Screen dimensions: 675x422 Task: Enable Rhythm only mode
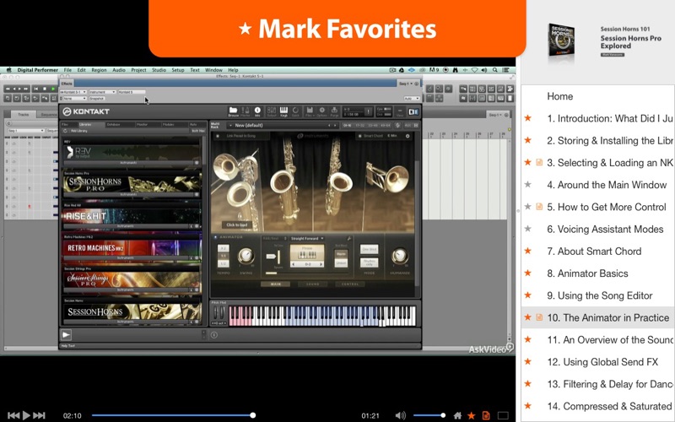click(x=369, y=262)
